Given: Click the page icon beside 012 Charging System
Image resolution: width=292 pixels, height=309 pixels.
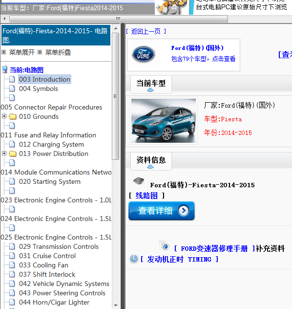Looking at the screenshot, I should [x=12, y=144].
